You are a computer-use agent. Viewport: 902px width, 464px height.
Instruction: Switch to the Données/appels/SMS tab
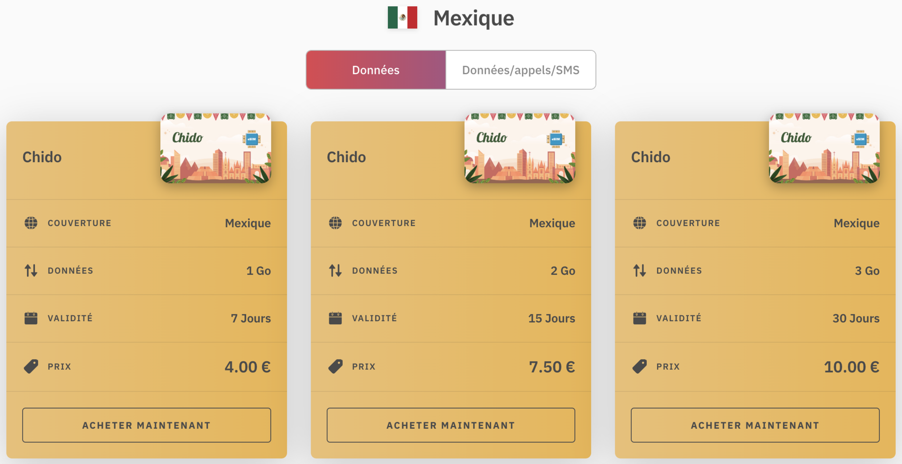pos(521,69)
